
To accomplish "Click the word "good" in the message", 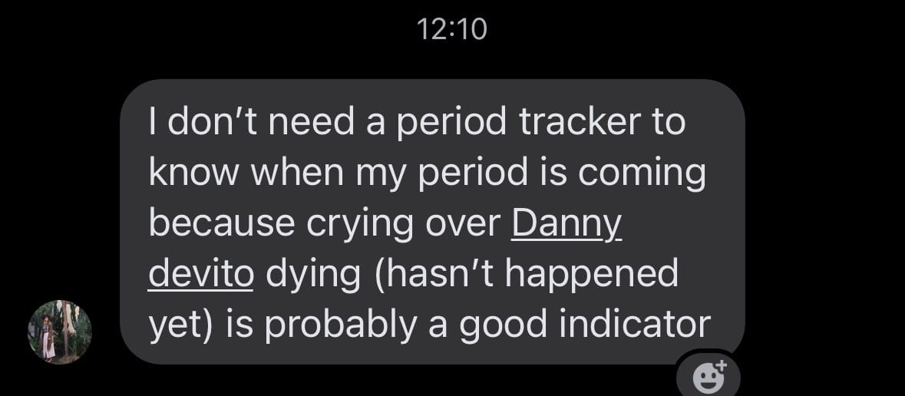I will [503, 324].
